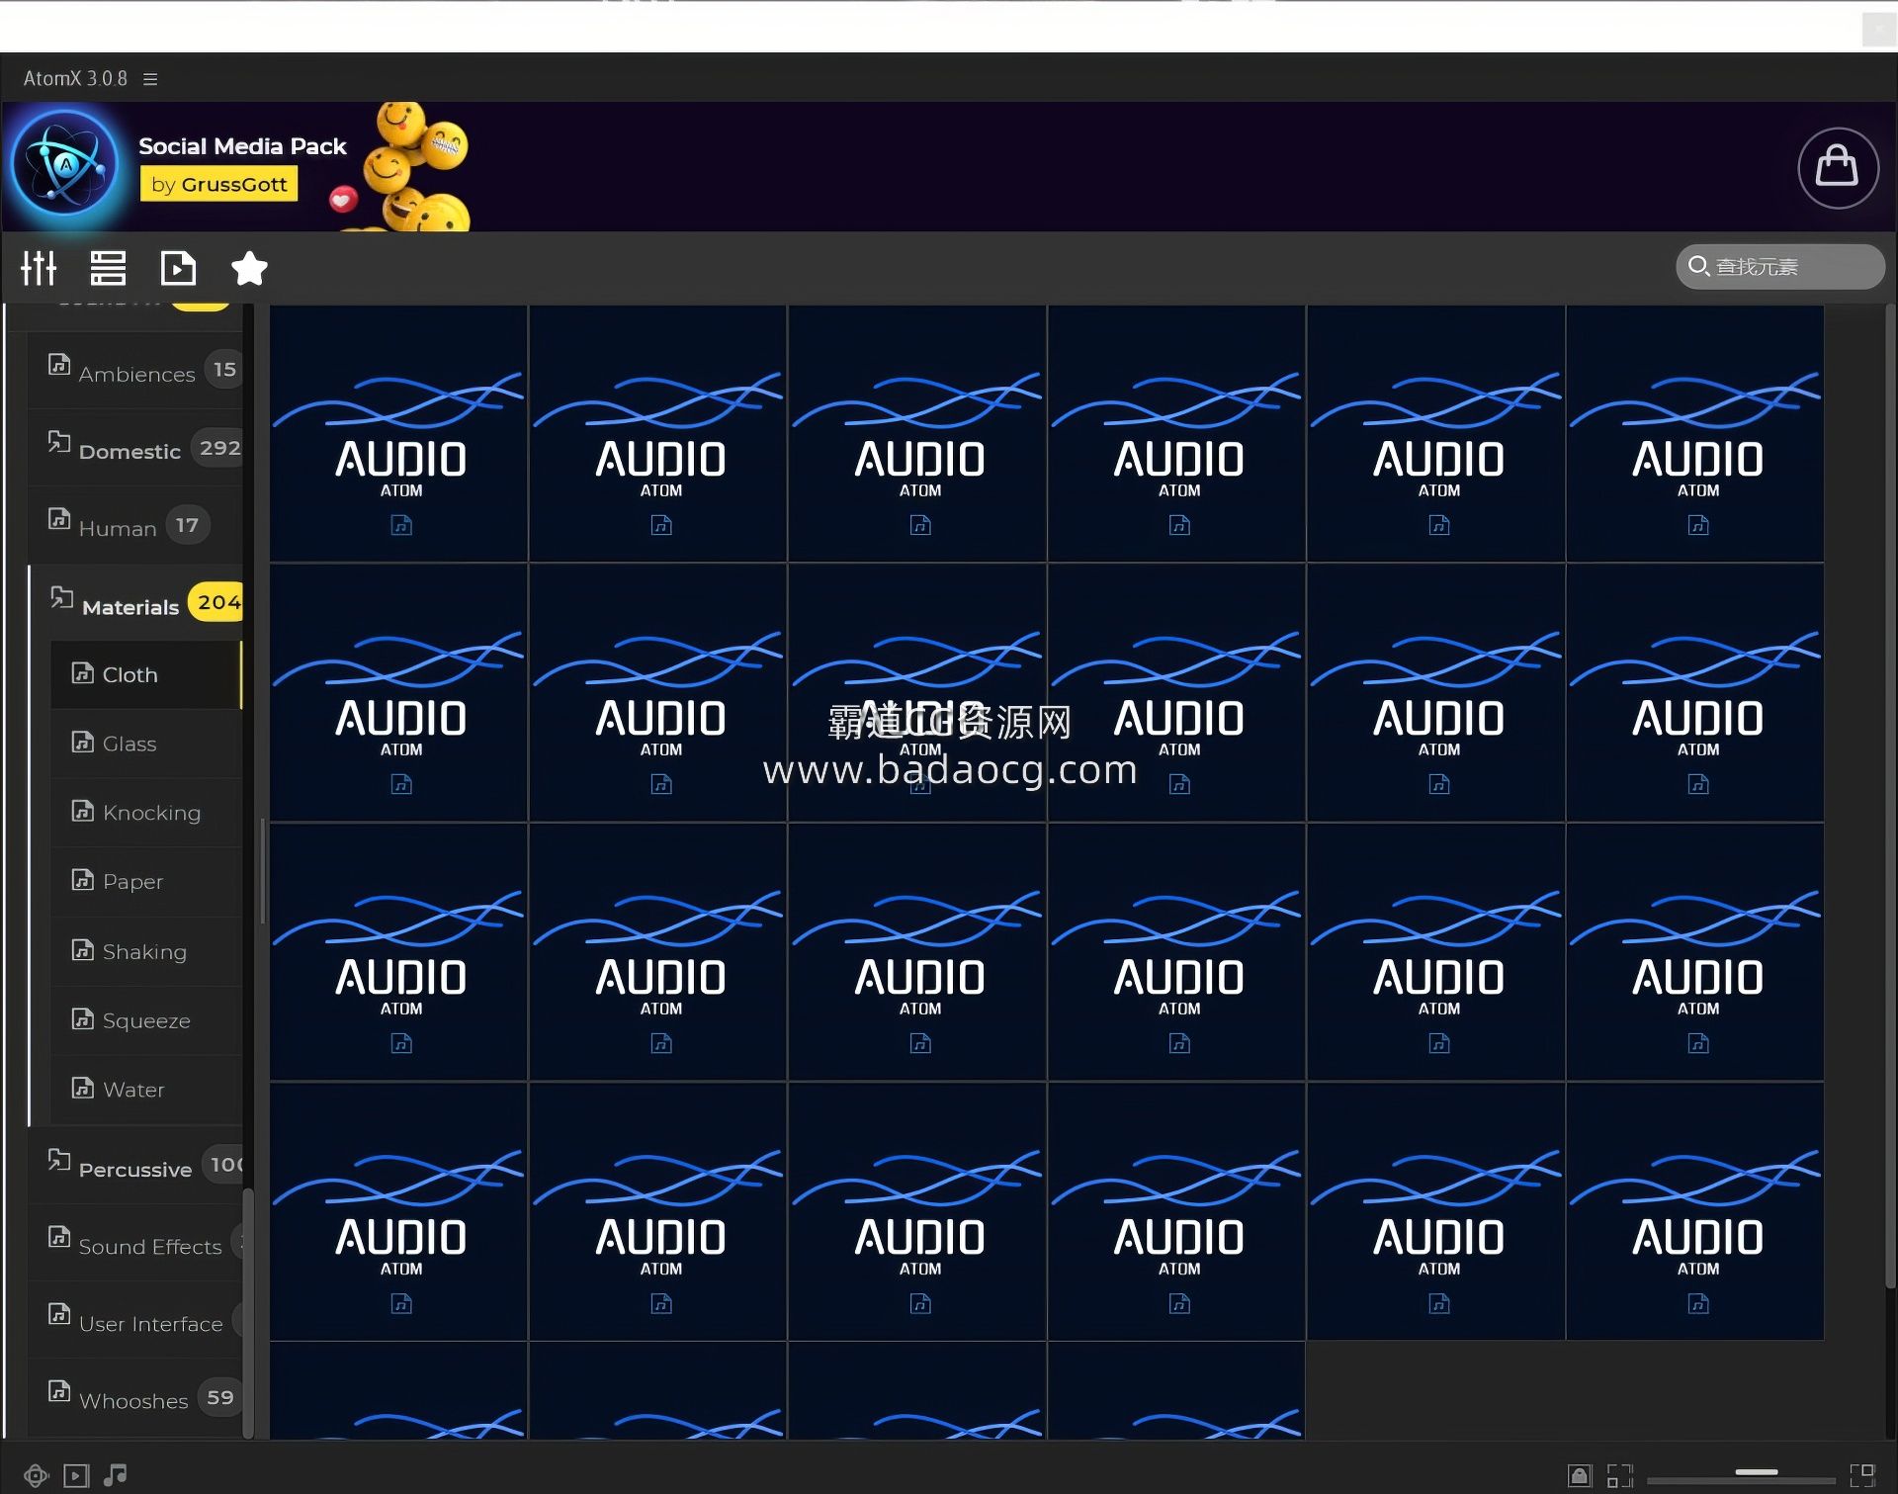
Task: Click the 59 count badge on Whooshes
Action: click(219, 1397)
